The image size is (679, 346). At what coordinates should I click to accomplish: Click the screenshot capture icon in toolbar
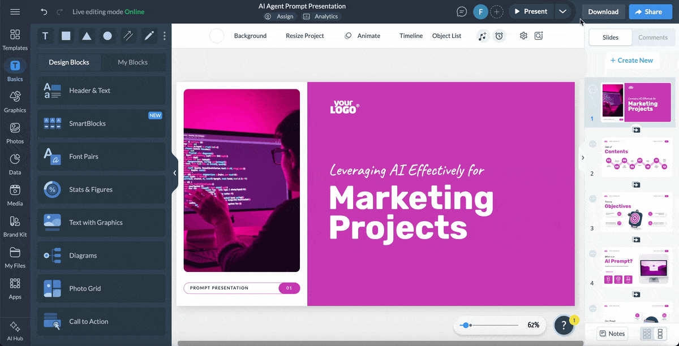(x=539, y=36)
